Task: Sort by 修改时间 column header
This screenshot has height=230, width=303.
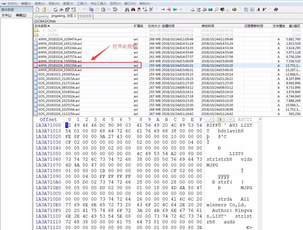Action: click(208, 26)
